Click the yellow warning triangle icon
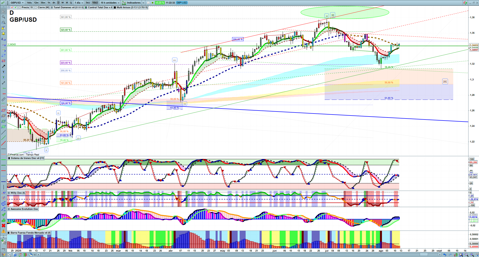 (x=4, y=231)
